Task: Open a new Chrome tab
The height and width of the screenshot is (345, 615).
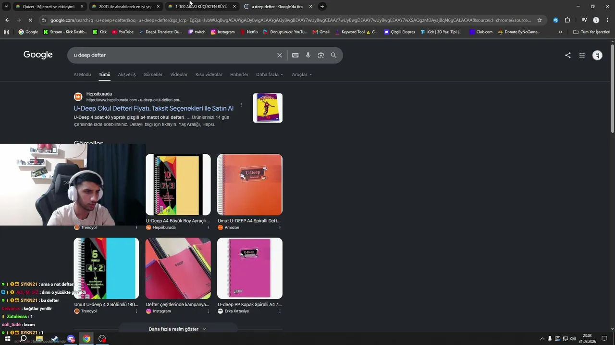Action: [x=322, y=6]
